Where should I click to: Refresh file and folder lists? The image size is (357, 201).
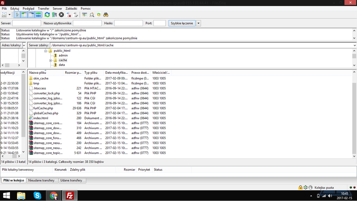pyautogui.click(x=47, y=15)
